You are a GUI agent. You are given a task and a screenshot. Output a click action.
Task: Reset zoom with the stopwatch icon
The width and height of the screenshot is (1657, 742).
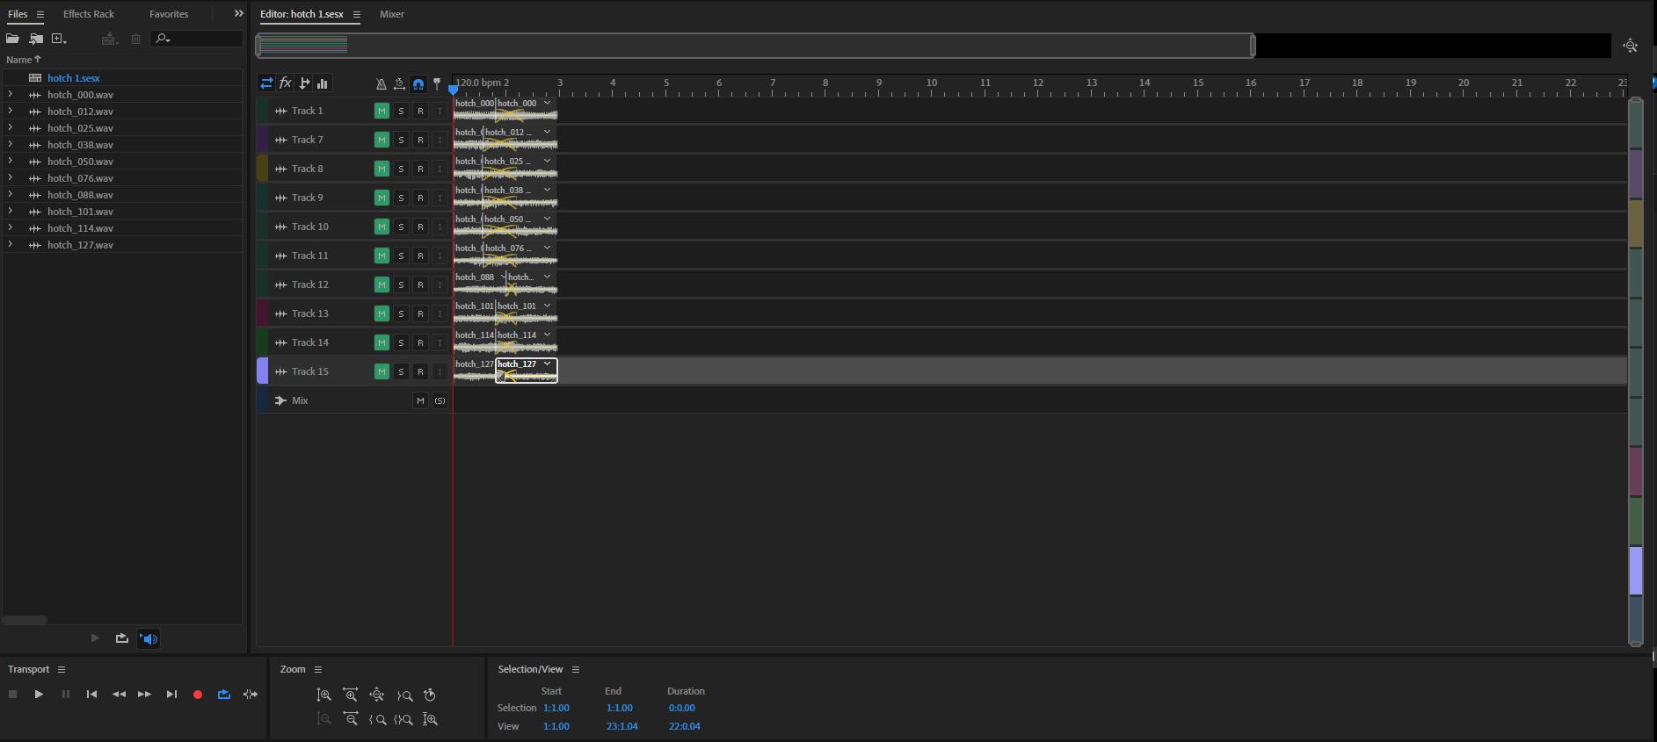coord(430,695)
